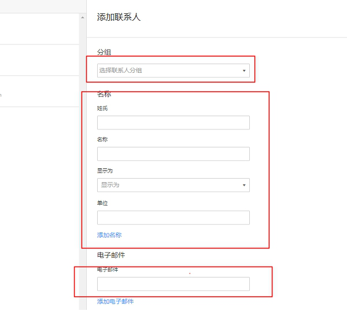Click the arrow of 显示为 dropdown
This screenshot has height=322, width=347.
click(244, 185)
